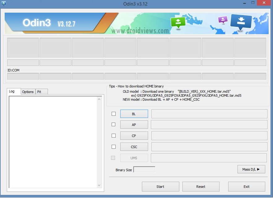Reset Odin settings
This screenshot has width=273, height=198.
(201, 187)
